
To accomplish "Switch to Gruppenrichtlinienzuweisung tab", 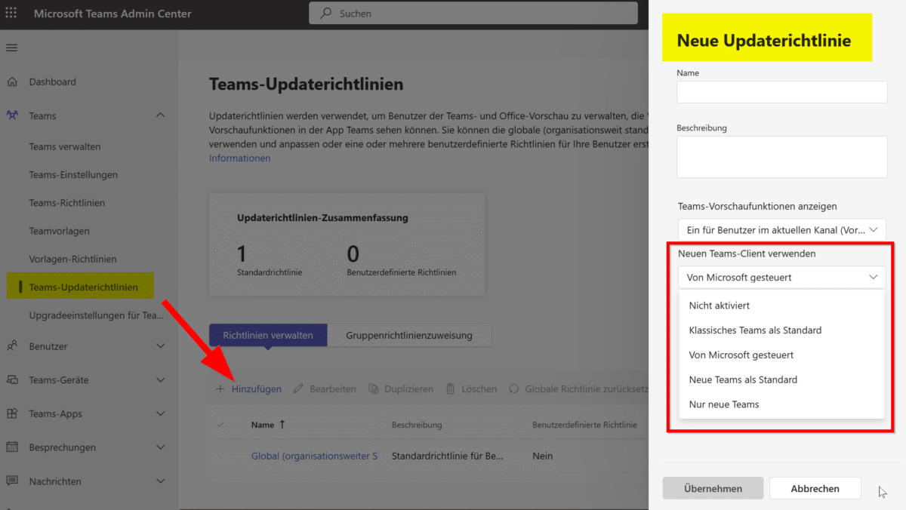I will 408,335.
